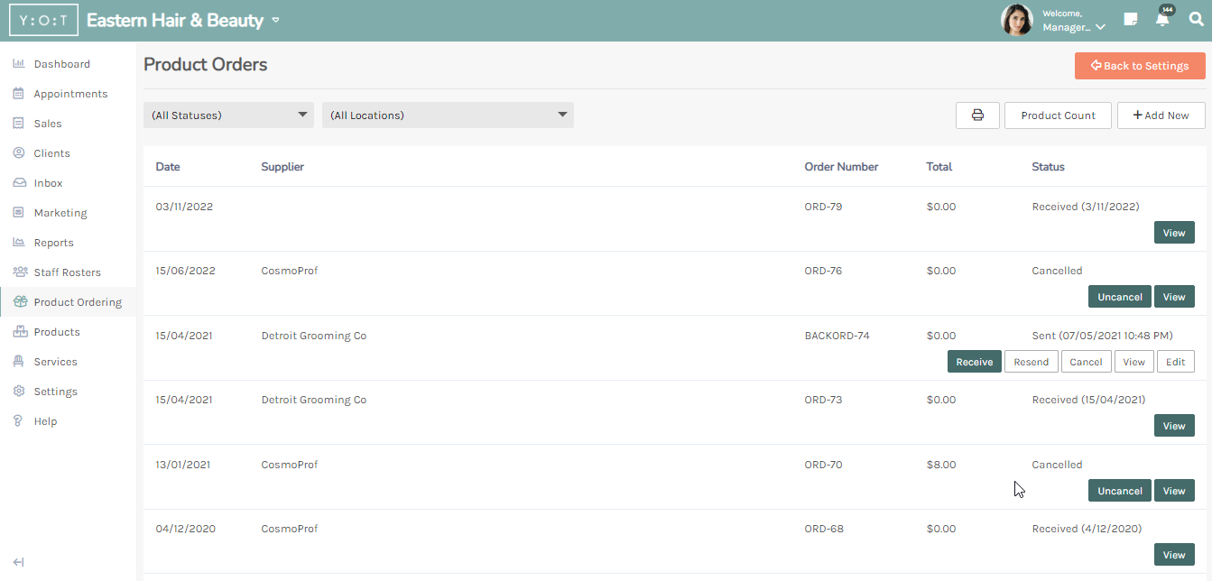Image resolution: width=1212 pixels, height=581 pixels.
Task: Click the Add New button
Action: (x=1161, y=115)
